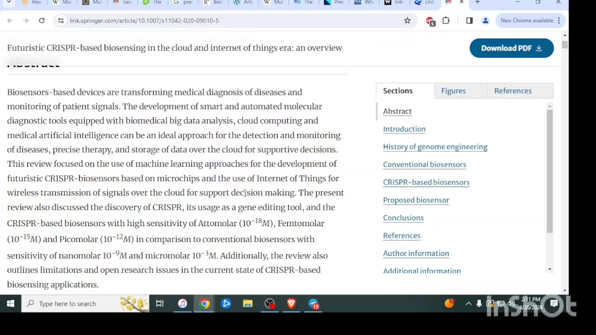
Task: Click the Chrome taskbar icon
Action: pyautogui.click(x=204, y=304)
